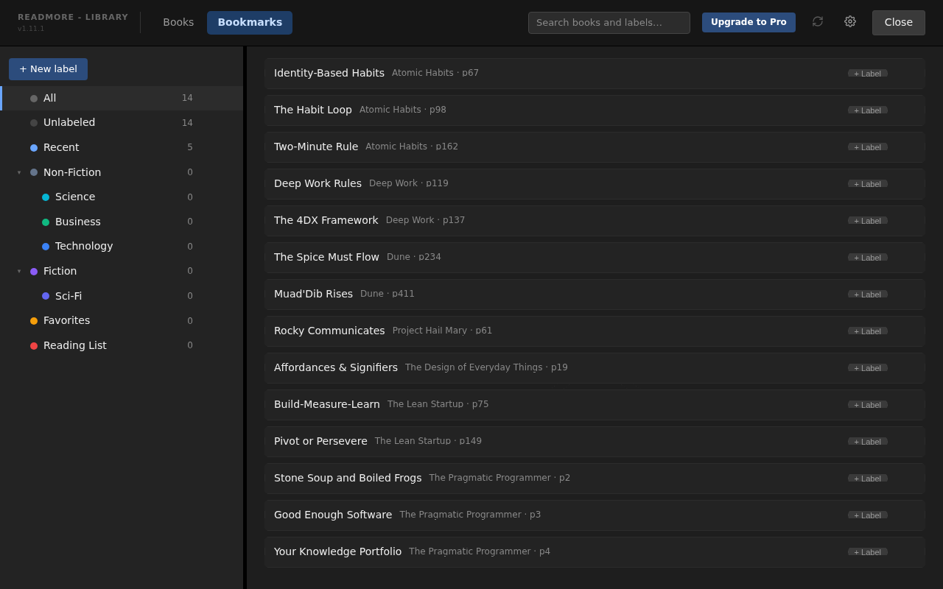Open The Spice Must Flow bookmark
The width and height of the screenshot is (943, 589).
coord(595,258)
